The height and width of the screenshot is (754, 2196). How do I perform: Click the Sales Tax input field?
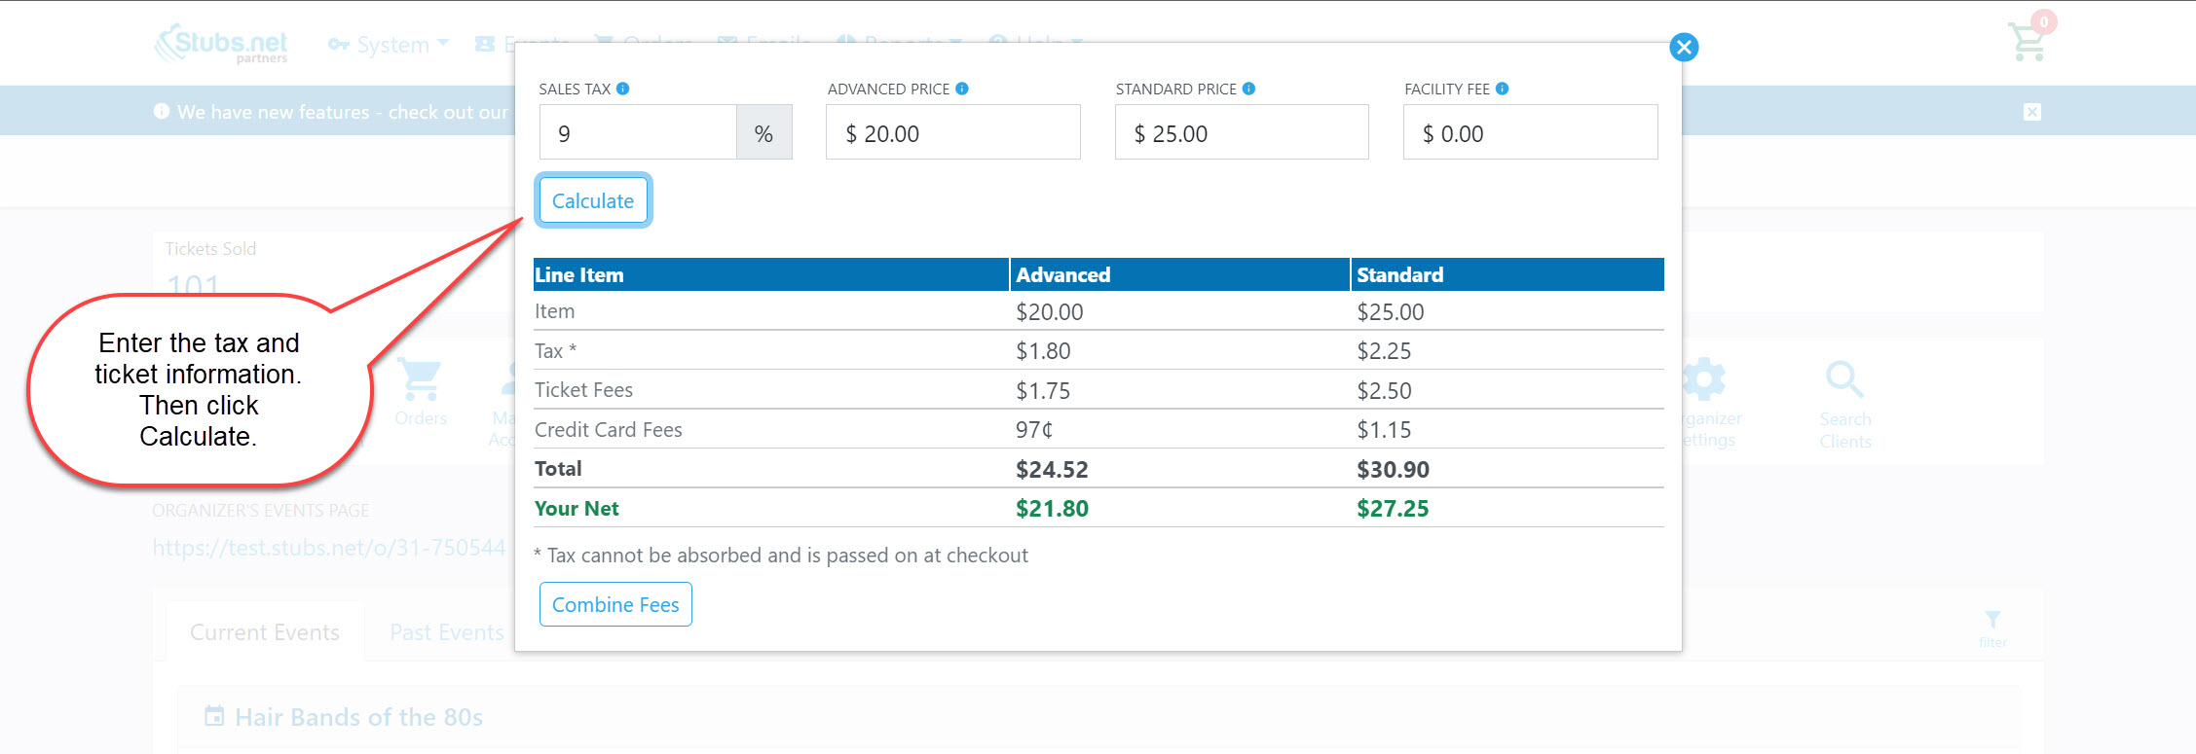pos(638,132)
